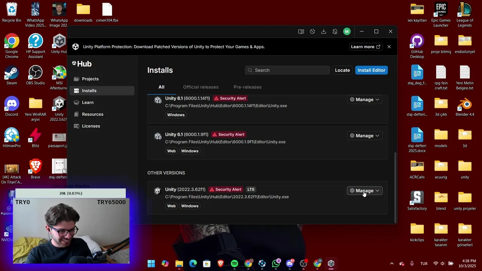Click the Security Alert badge on 6000.1.14f1

[x=230, y=98]
